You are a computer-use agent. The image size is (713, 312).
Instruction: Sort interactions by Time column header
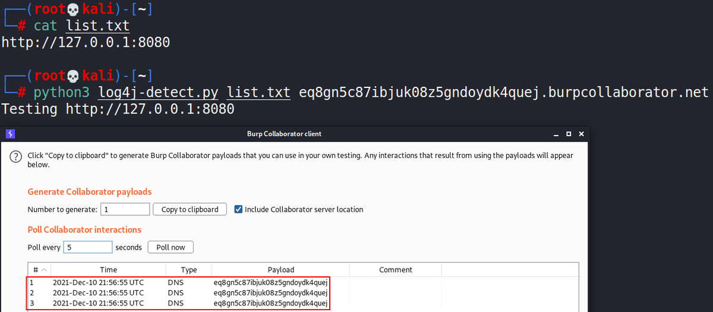pyautogui.click(x=108, y=269)
